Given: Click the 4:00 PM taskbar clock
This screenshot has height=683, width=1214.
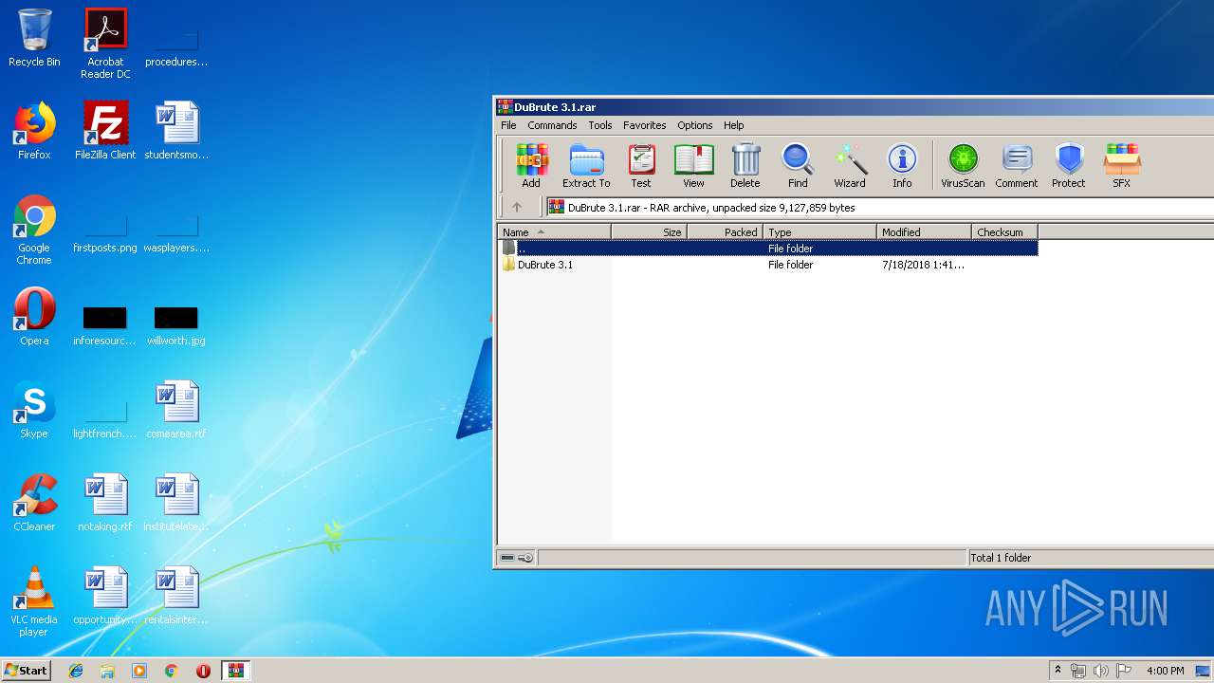Looking at the screenshot, I should (x=1165, y=671).
